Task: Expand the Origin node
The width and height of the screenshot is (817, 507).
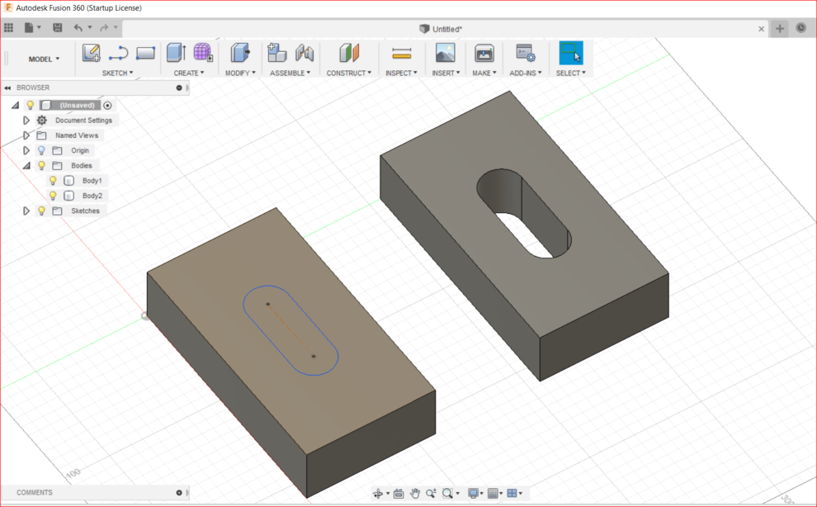Action: [x=26, y=150]
